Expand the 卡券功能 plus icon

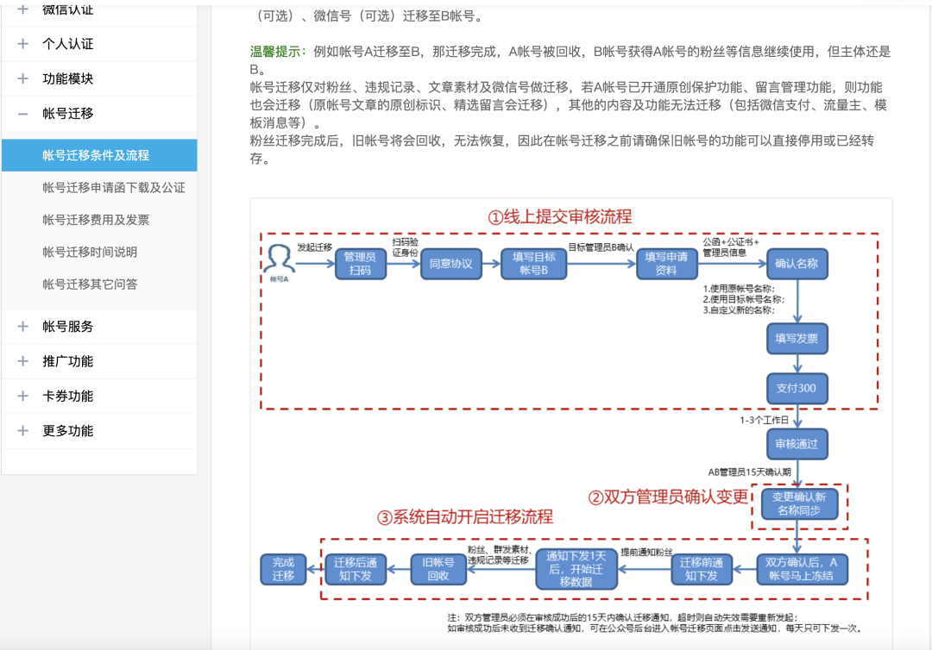[x=23, y=396]
